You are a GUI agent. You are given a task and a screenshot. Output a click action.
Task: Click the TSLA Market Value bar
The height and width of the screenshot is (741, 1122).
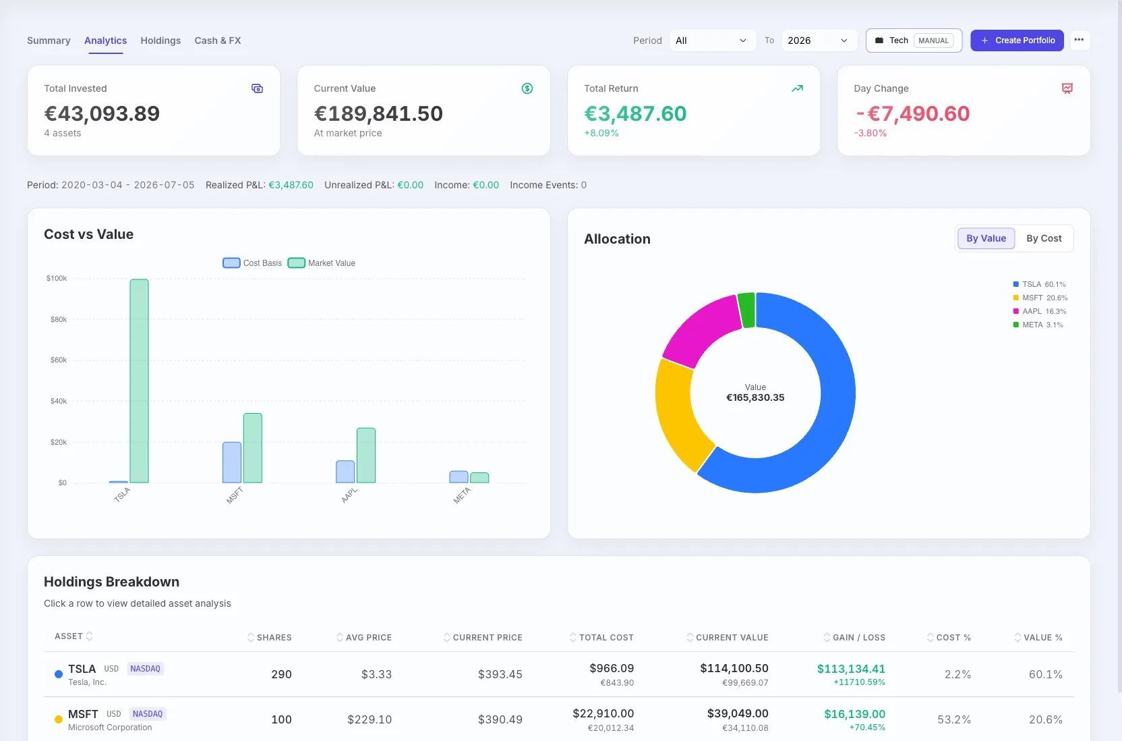pos(140,381)
